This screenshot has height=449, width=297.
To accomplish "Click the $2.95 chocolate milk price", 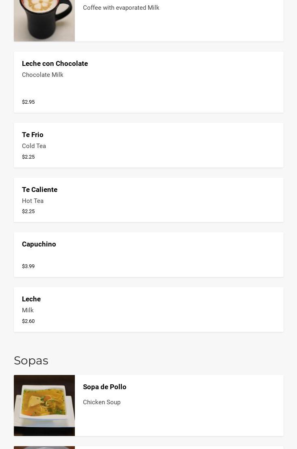I will (x=28, y=102).
